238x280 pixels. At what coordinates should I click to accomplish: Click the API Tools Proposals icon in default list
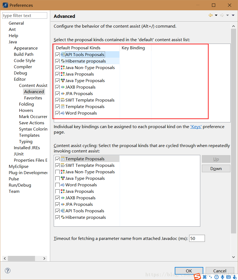pos(63,54)
